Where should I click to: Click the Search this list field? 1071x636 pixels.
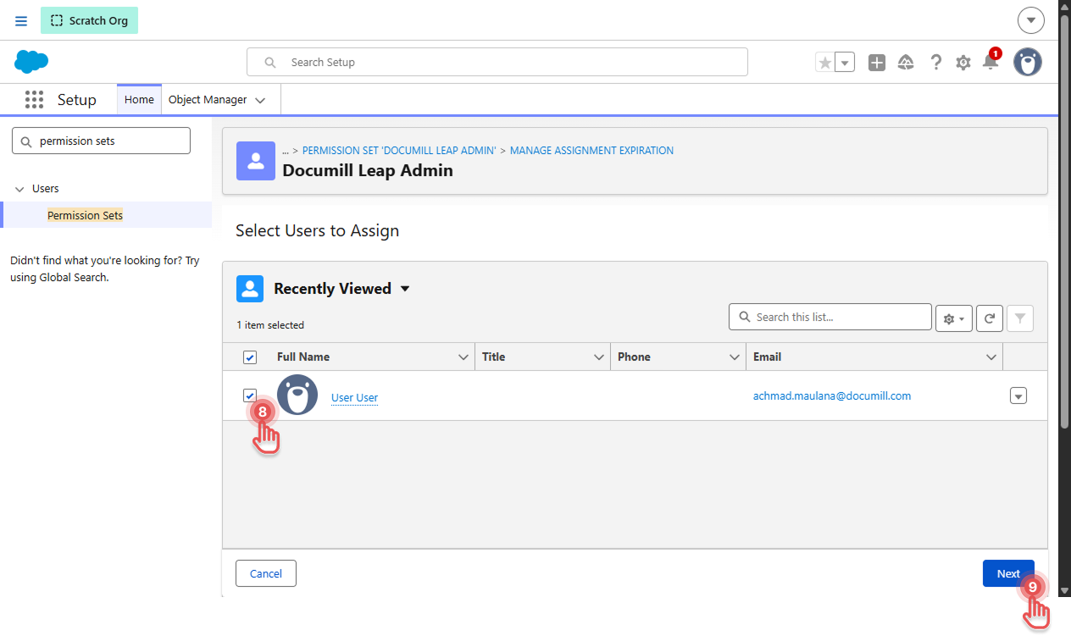click(x=830, y=317)
